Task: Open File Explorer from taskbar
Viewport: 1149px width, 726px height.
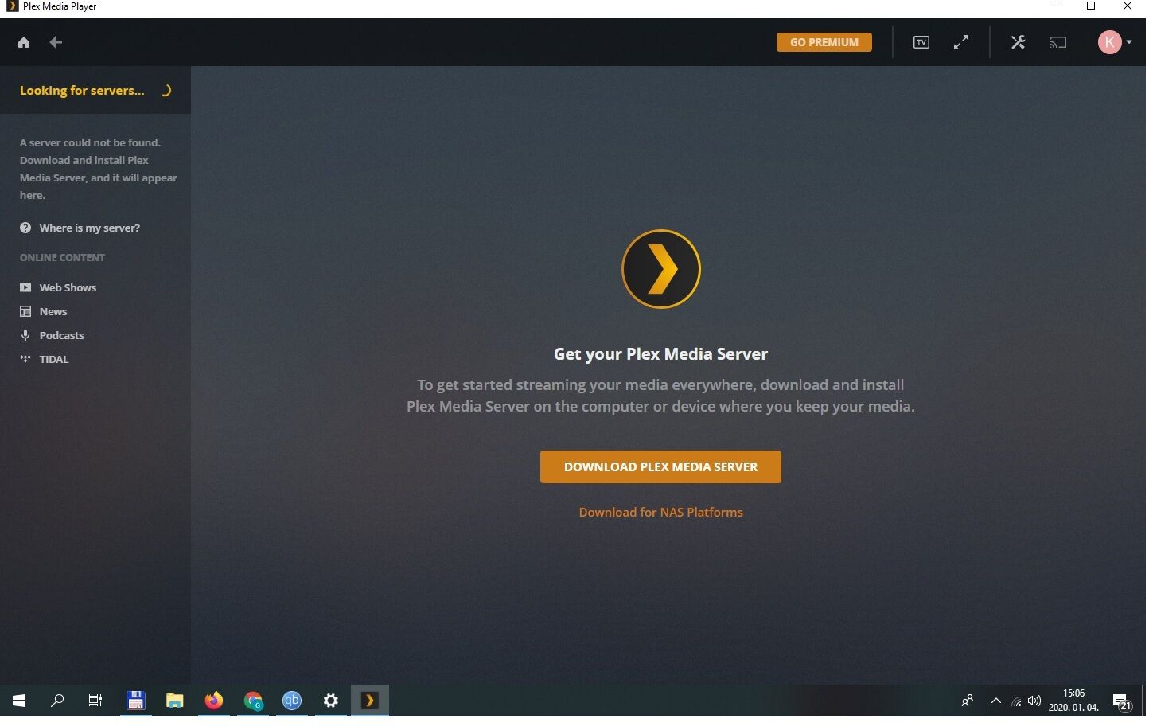Action: coord(175,702)
